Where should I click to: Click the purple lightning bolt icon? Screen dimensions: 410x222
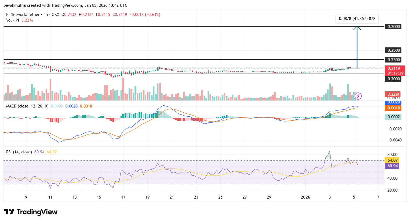358,96
